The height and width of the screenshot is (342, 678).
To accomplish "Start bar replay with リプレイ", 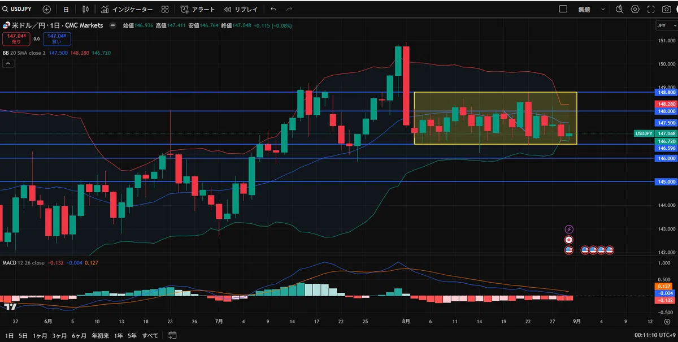I will [241, 9].
